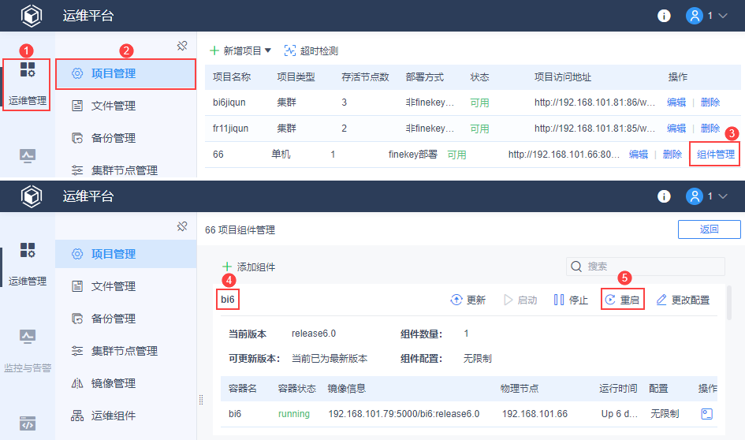Open the info icon in upper header
Image resolution: width=745 pixels, height=440 pixels.
tap(664, 16)
